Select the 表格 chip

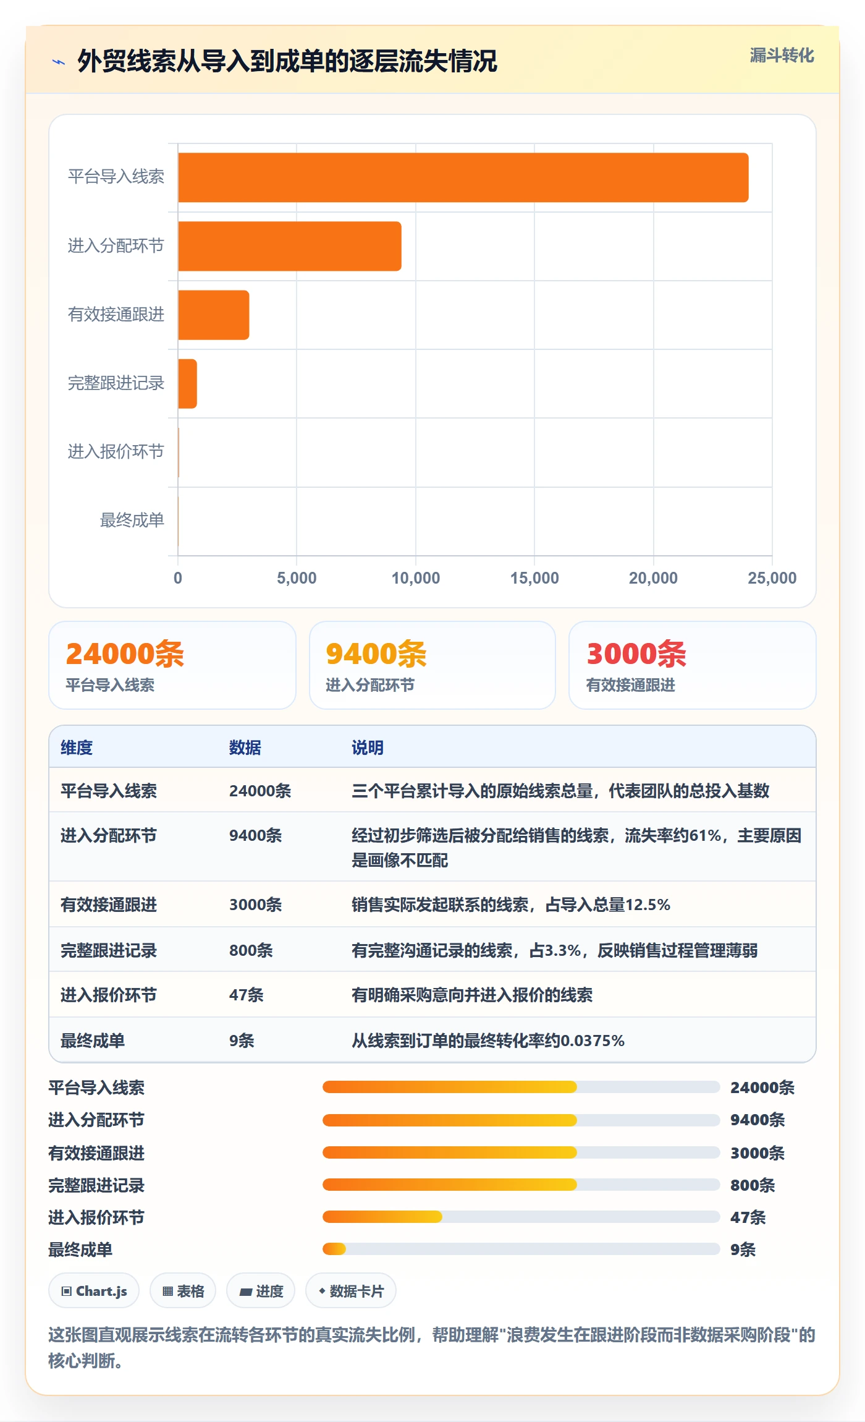coord(183,1291)
